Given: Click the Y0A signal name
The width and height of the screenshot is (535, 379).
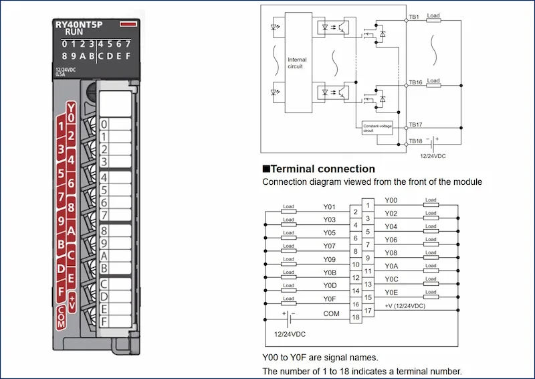Looking at the screenshot, I should coord(391,266).
